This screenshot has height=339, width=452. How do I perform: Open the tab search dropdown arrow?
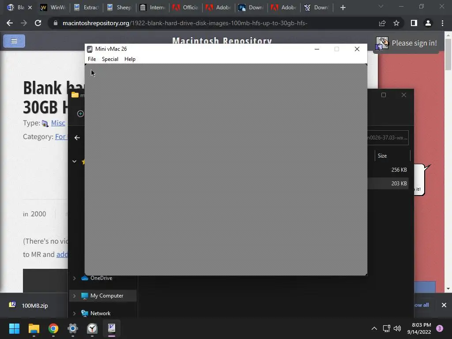coord(381,6)
